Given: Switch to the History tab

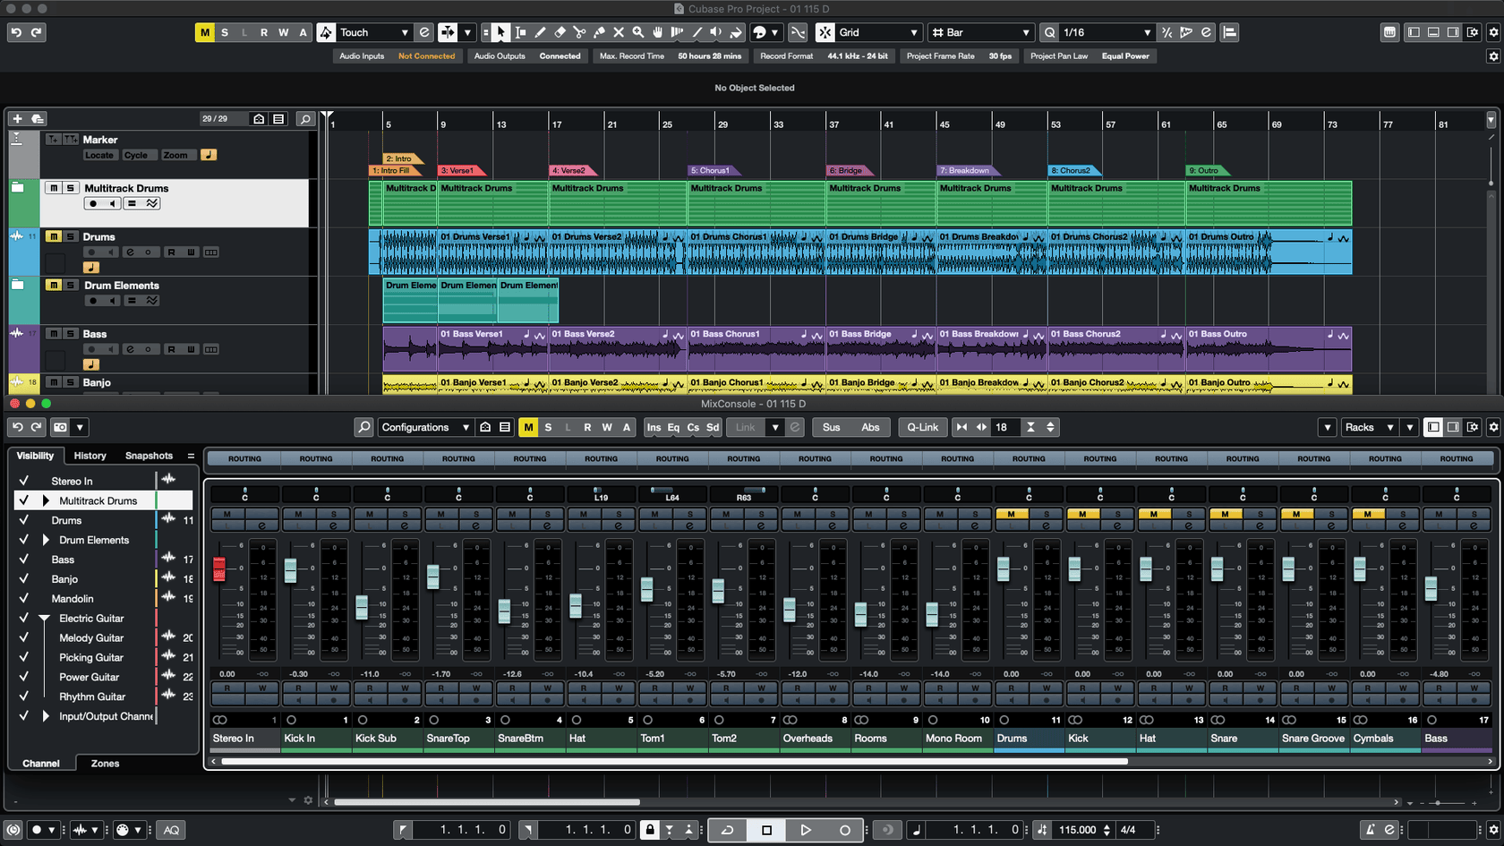Looking at the screenshot, I should pos(90,456).
